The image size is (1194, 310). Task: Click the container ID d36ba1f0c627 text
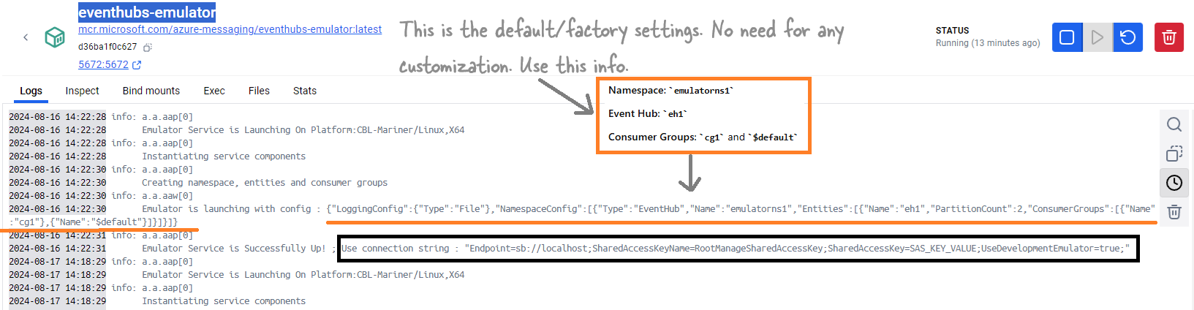pyautogui.click(x=107, y=47)
